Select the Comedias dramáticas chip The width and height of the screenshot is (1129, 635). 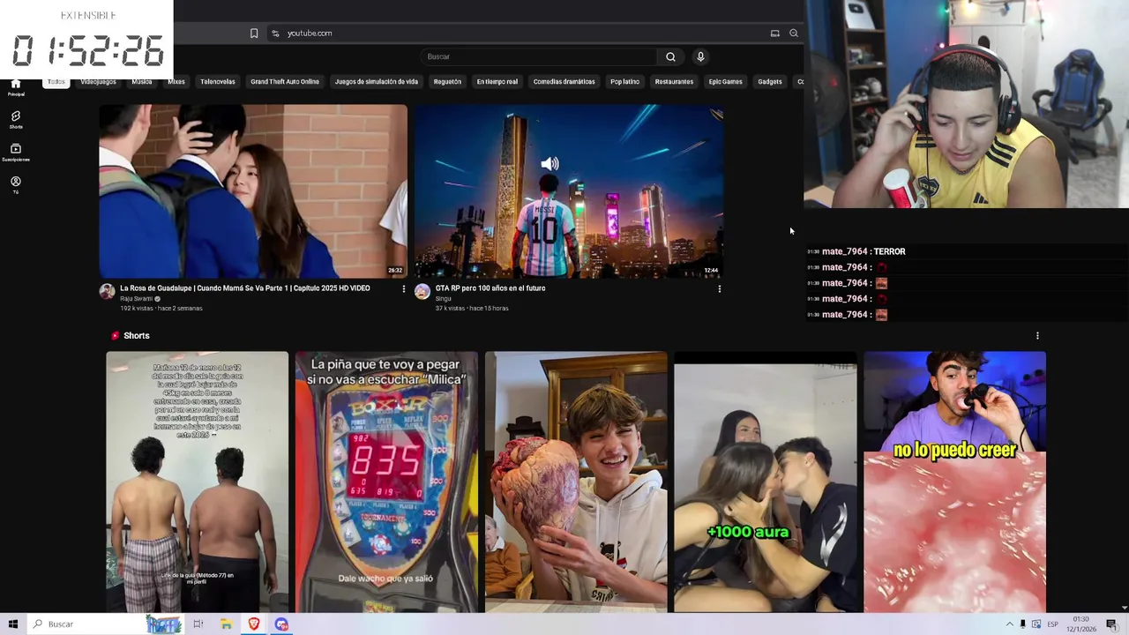click(x=564, y=82)
